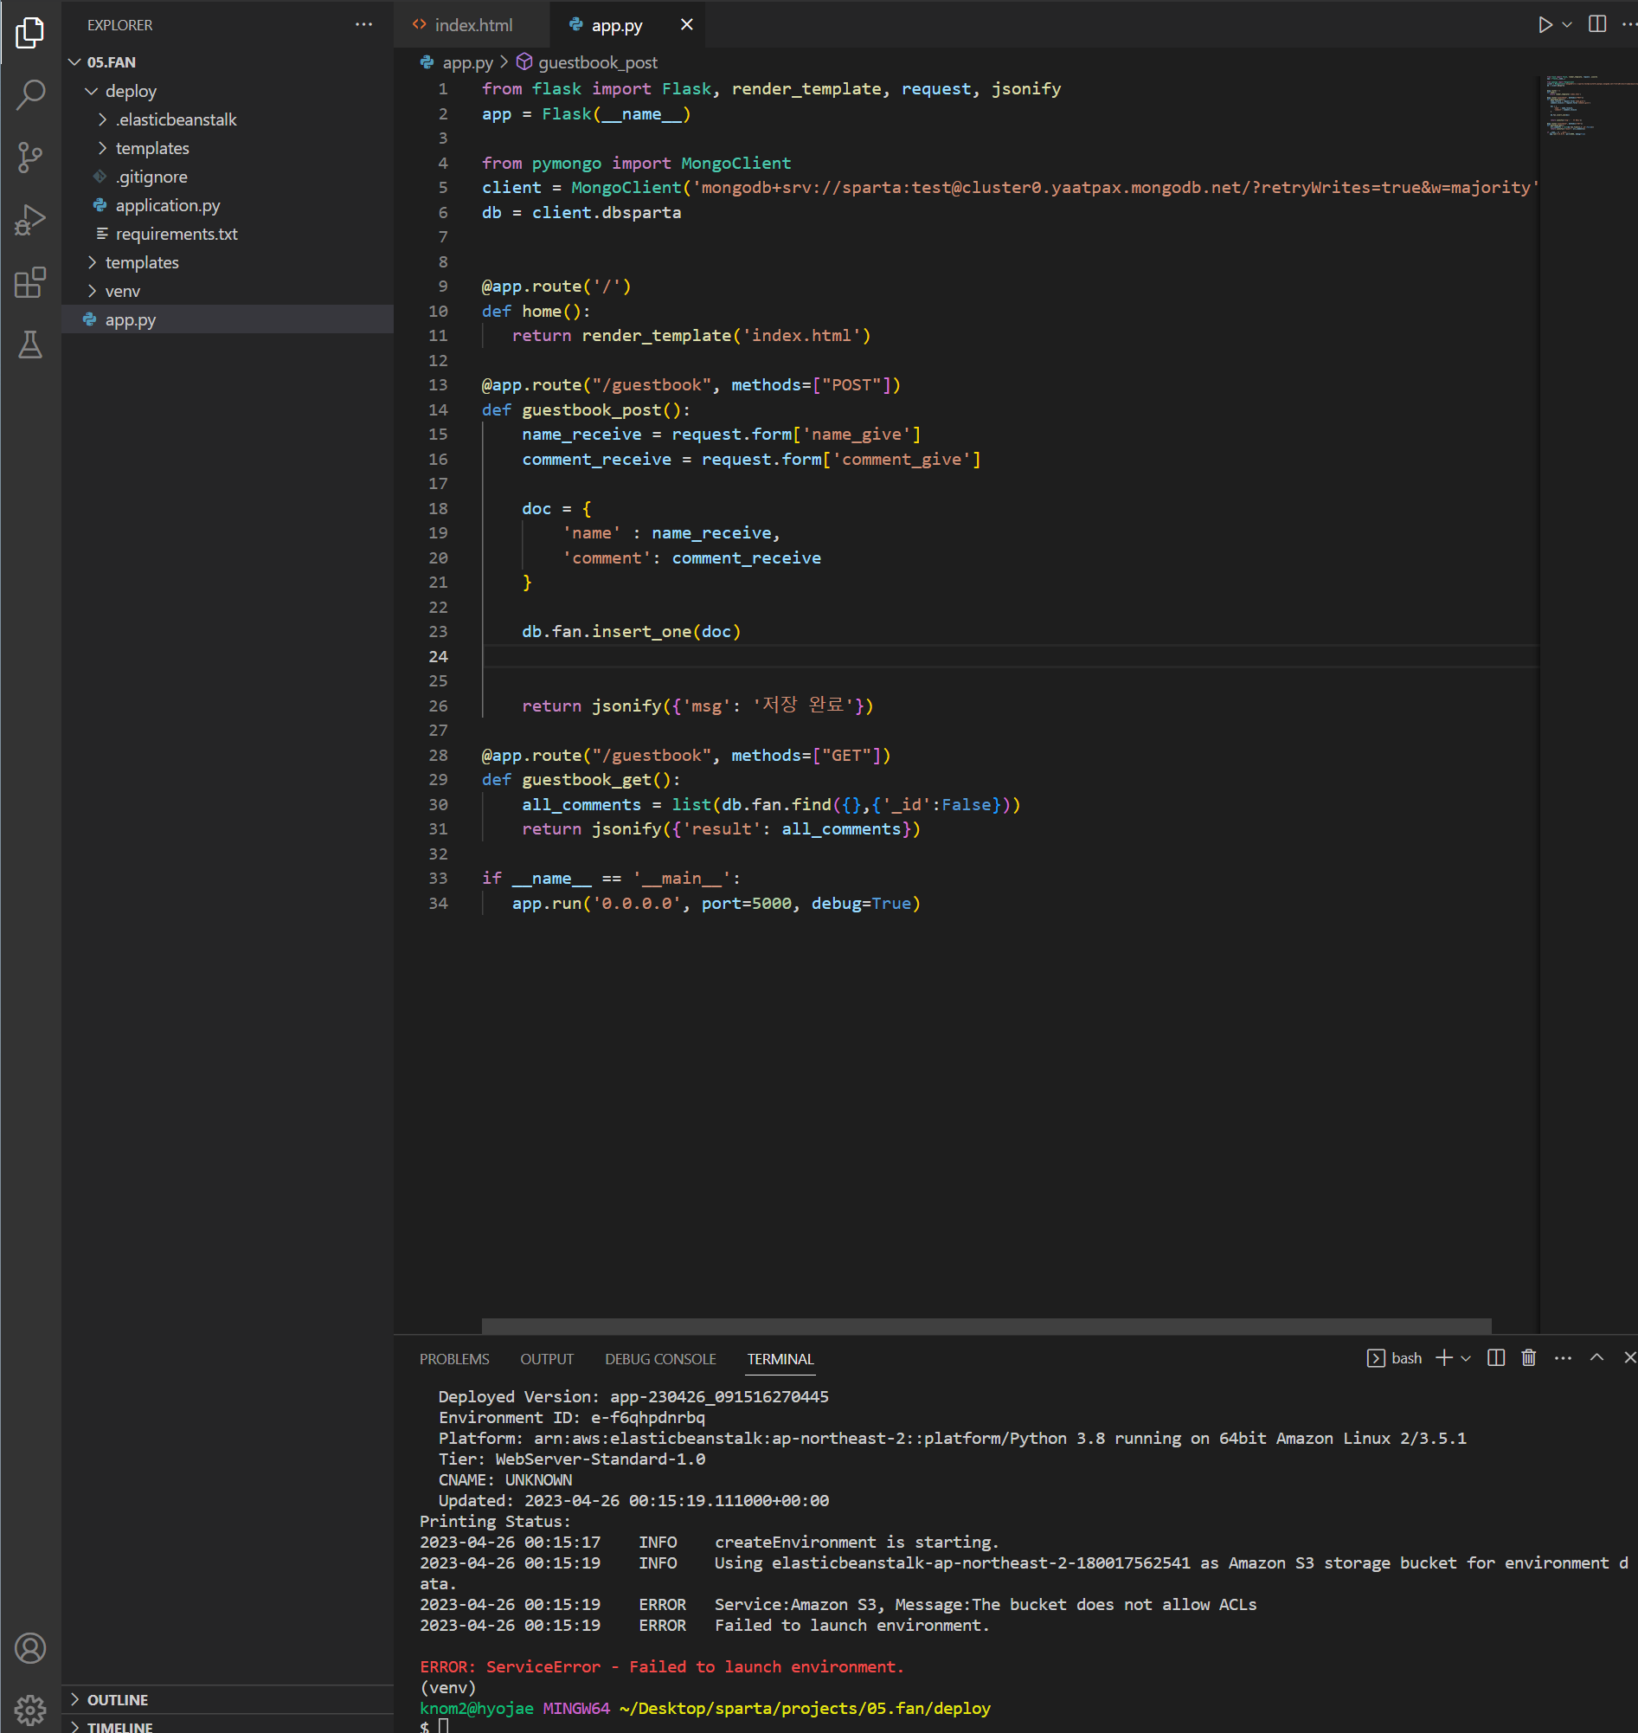The height and width of the screenshot is (1733, 1638).
Task: Expand the TIMELINE section
Action: (227, 1726)
